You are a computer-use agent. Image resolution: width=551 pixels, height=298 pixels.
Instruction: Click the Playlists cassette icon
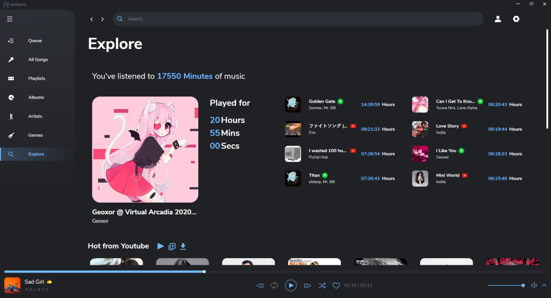tap(11, 79)
